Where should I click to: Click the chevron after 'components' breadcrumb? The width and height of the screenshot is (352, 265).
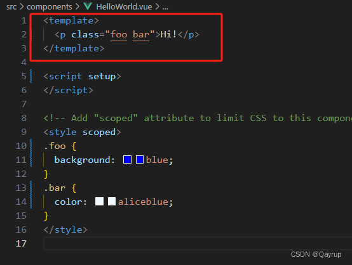(x=78, y=7)
